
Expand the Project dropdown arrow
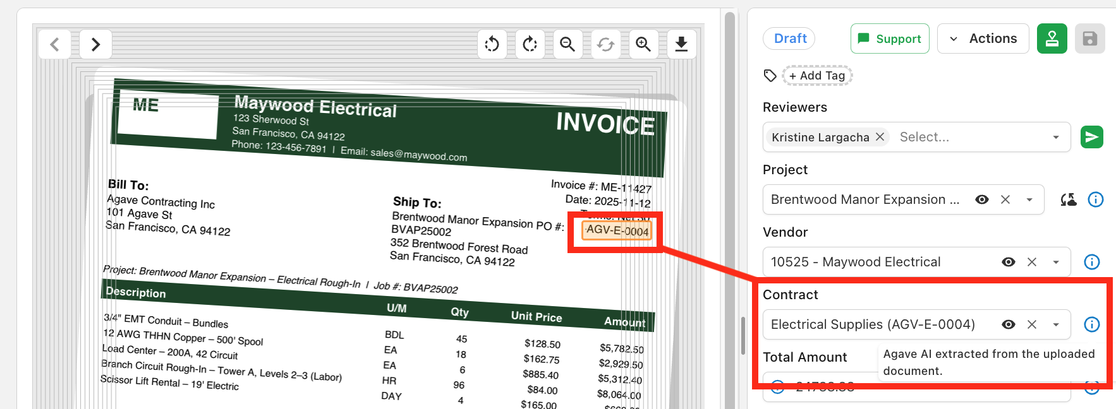(x=1029, y=200)
